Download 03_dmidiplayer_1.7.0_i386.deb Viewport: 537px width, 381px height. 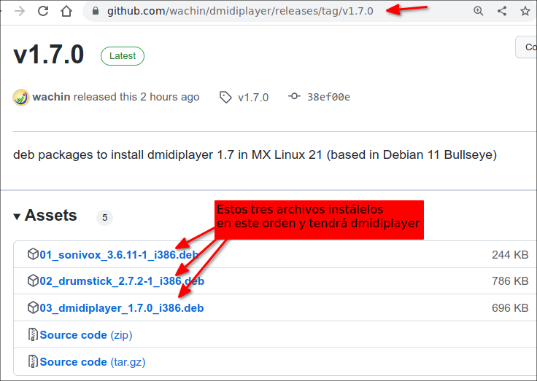pyautogui.click(x=122, y=308)
